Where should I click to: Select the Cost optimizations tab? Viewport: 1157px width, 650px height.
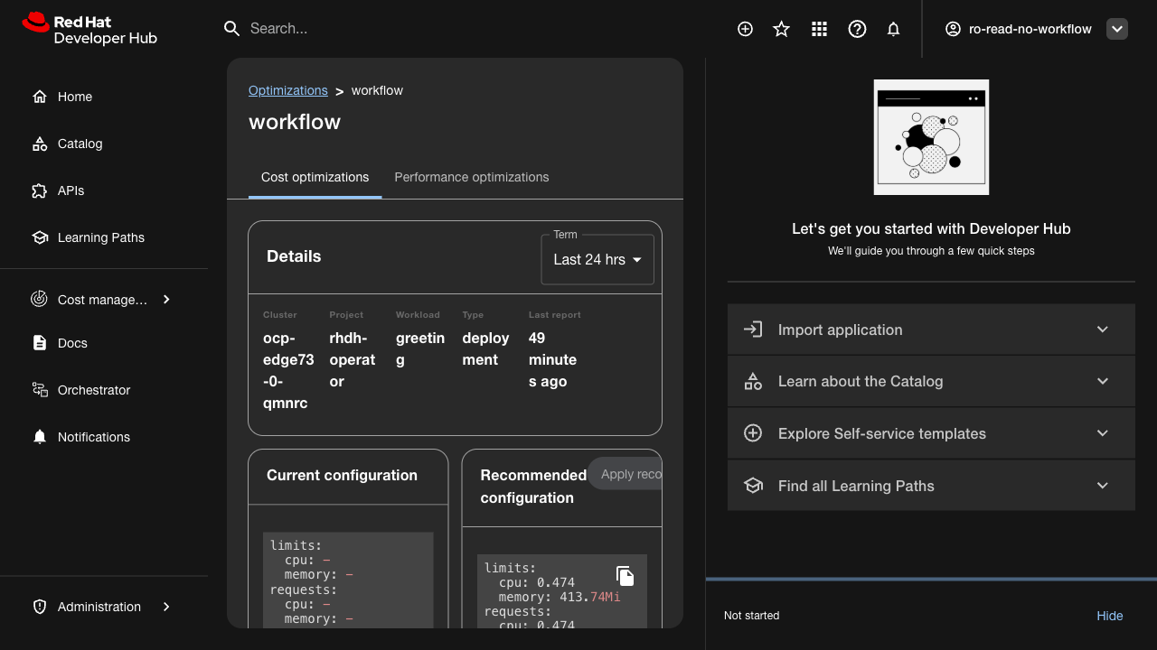coord(315,177)
